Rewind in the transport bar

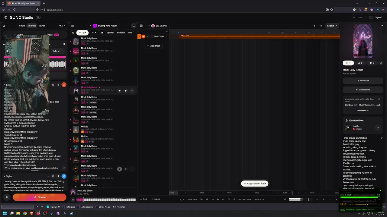pos(213,199)
